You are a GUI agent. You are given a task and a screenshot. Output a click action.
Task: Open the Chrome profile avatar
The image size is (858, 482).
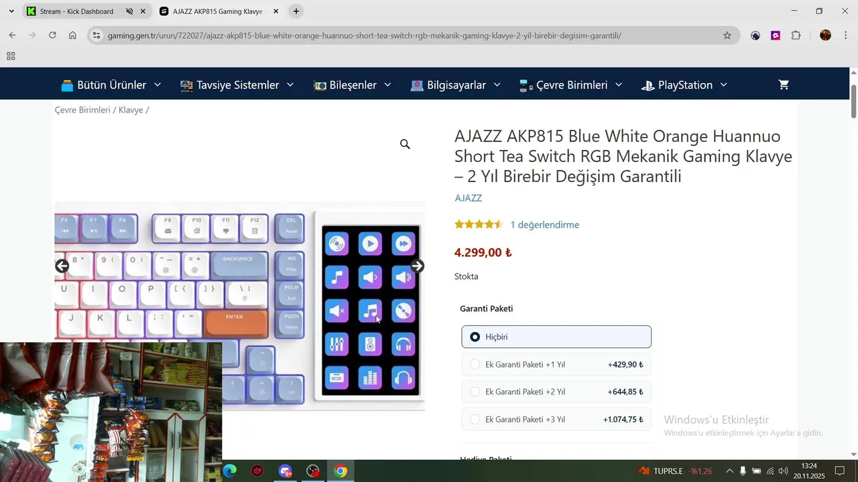click(826, 35)
